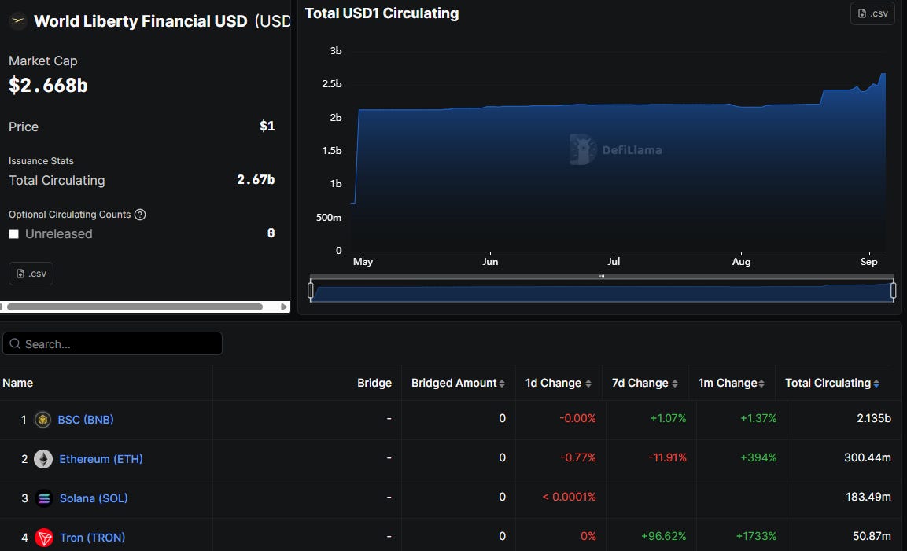Click Ethereum 1d change -0.77%
Viewport: 907px width, 551px height.
(578, 457)
